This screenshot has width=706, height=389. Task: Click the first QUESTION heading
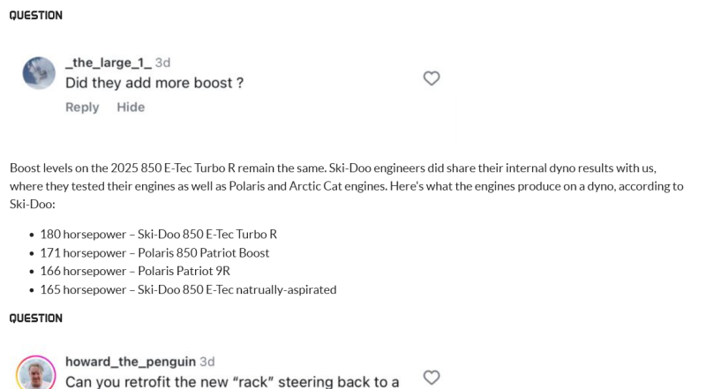[x=36, y=16]
